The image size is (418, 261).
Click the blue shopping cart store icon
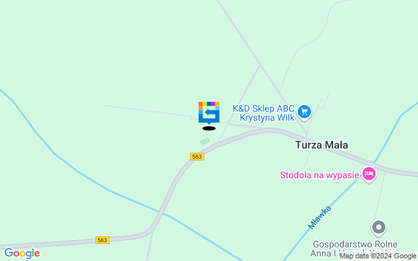tap(304, 112)
